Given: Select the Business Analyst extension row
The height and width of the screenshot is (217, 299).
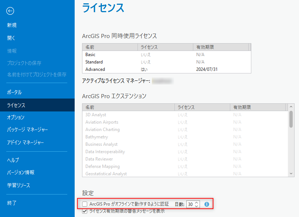Looking at the screenshot, I should click(x=185, y=144).
